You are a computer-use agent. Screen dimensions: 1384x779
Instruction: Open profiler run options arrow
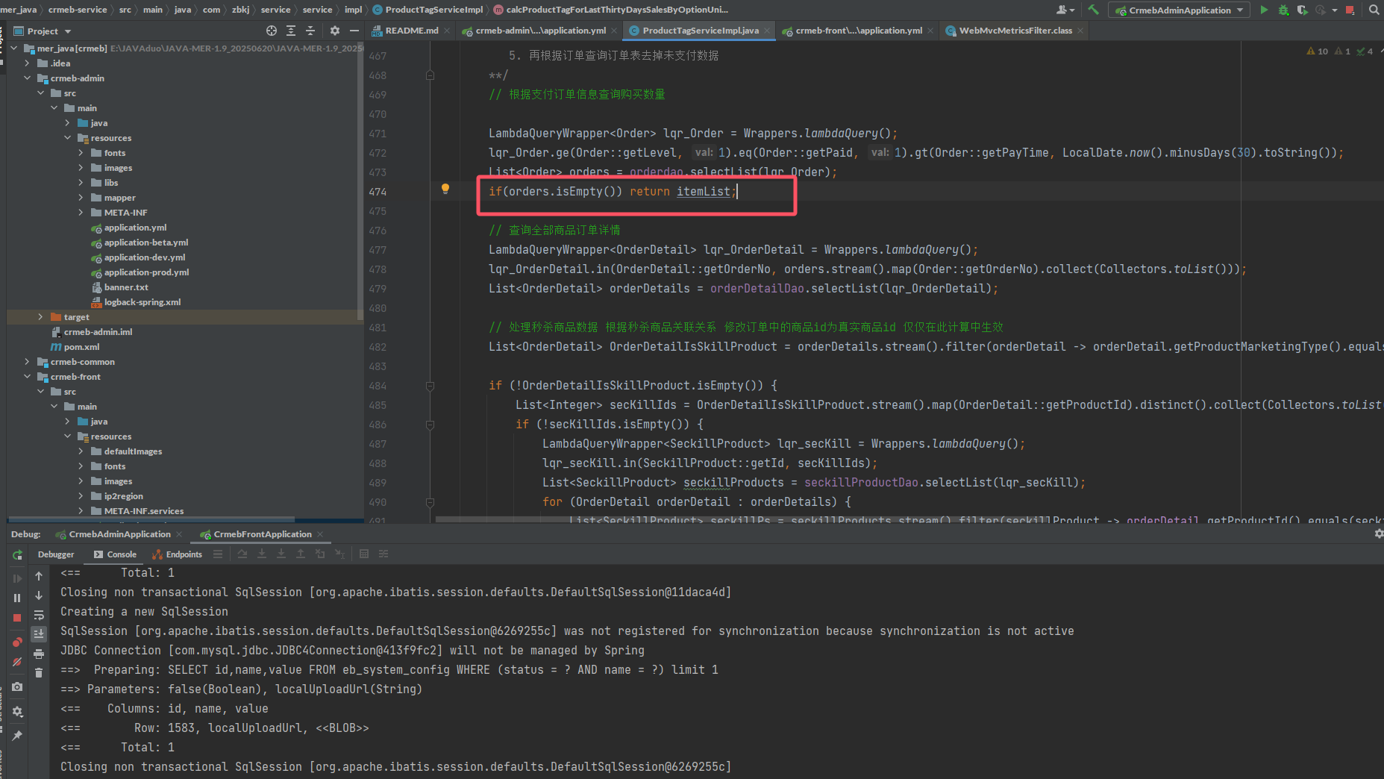[1335, 10]
